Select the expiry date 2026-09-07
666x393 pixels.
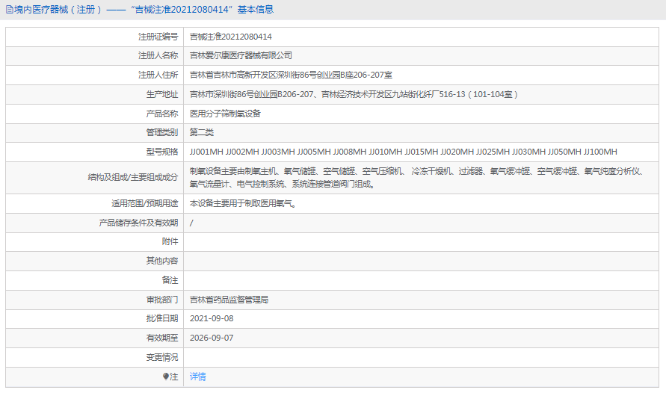(212, 338)
